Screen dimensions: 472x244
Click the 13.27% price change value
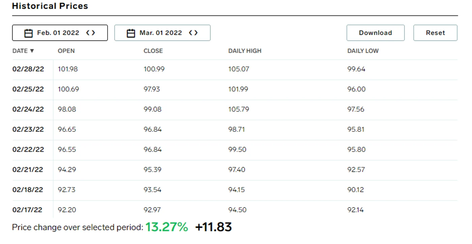tap(167, 227)
